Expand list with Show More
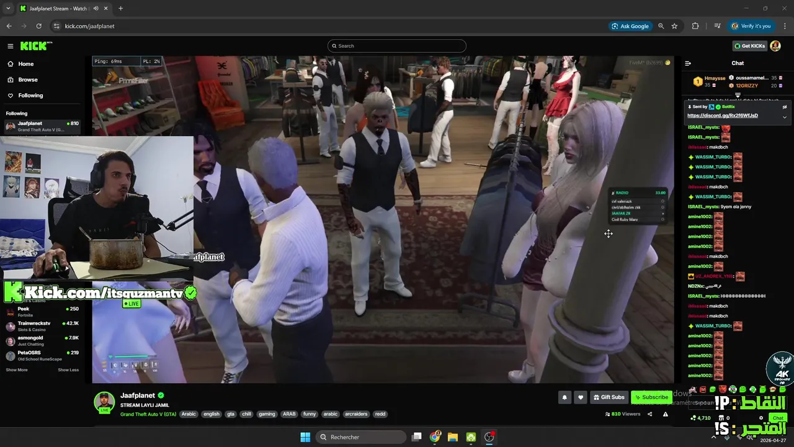This screenshot has height=447, width=794. pos(17,370)
